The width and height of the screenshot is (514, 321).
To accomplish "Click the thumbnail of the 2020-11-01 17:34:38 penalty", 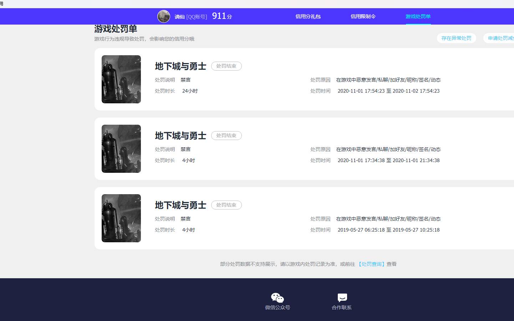I will pyautogui.click(x=121, y=149).
